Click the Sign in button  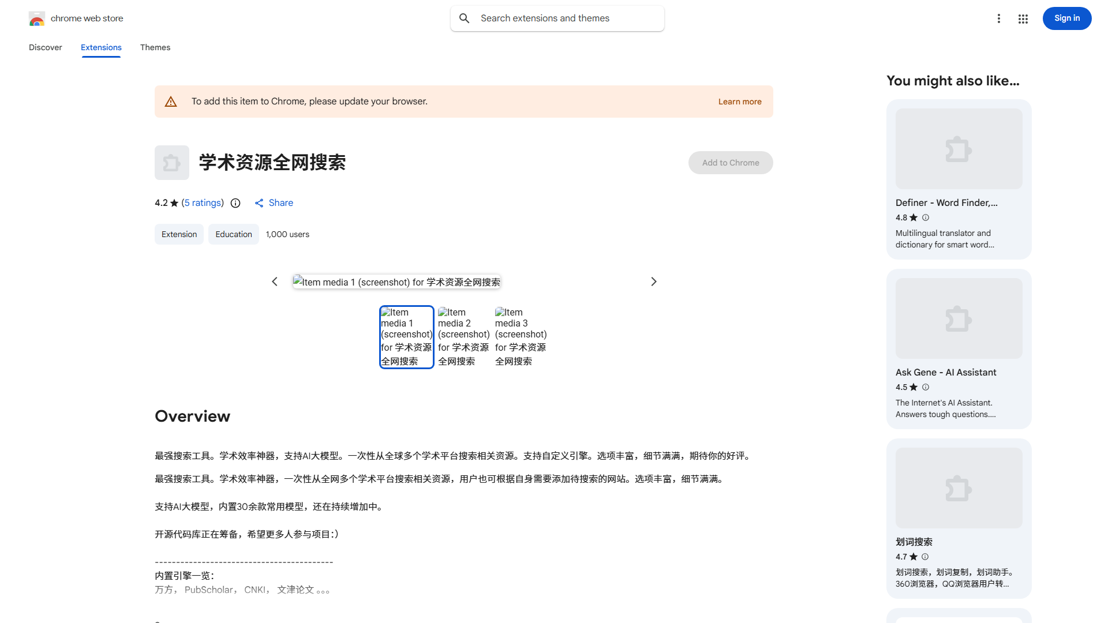[x=1066, y=18]
